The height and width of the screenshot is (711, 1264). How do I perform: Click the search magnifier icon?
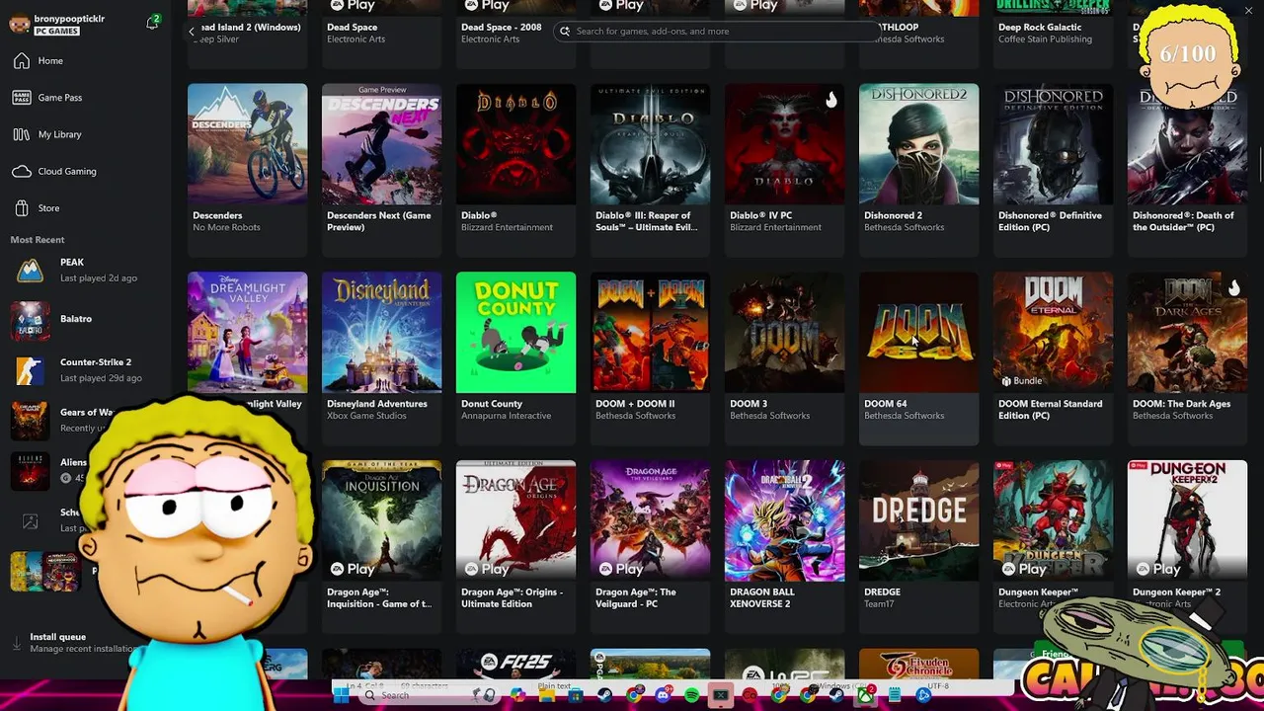[x=565, y=32]
